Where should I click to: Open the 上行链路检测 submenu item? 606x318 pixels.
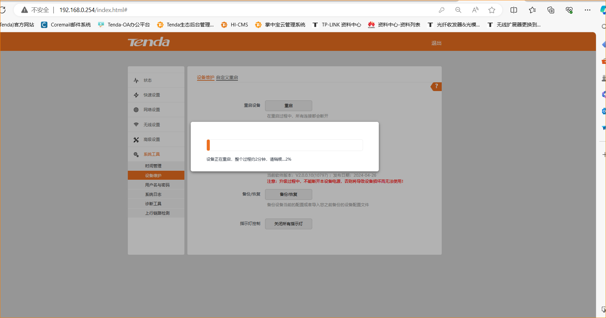[x=156, y=213]
